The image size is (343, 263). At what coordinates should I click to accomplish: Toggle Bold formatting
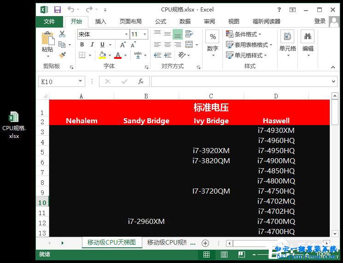pos(82,45)
